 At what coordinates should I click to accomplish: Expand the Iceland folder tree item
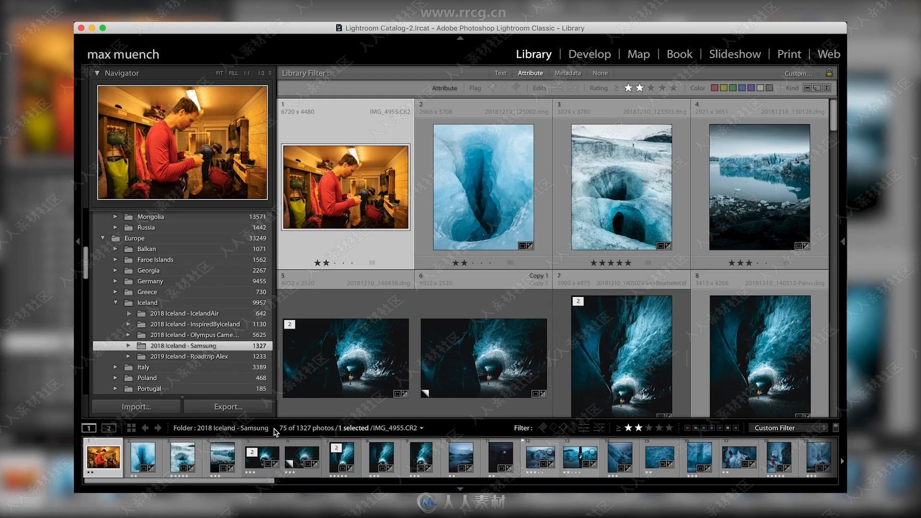pos(116,302)
